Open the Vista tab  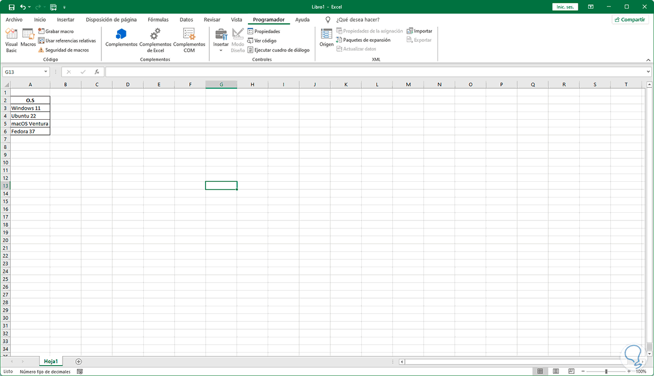tap(237, 20)
